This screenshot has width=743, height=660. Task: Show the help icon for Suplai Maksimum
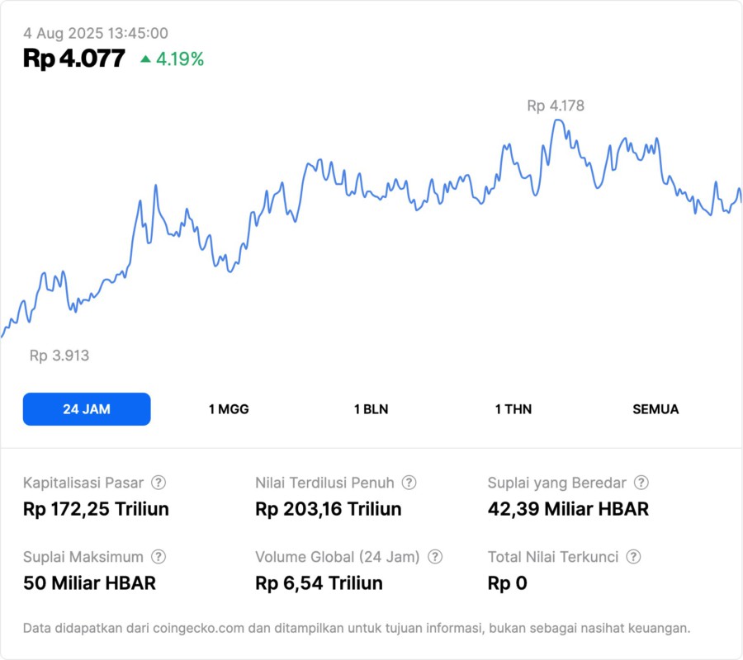(x=159, y=557)
